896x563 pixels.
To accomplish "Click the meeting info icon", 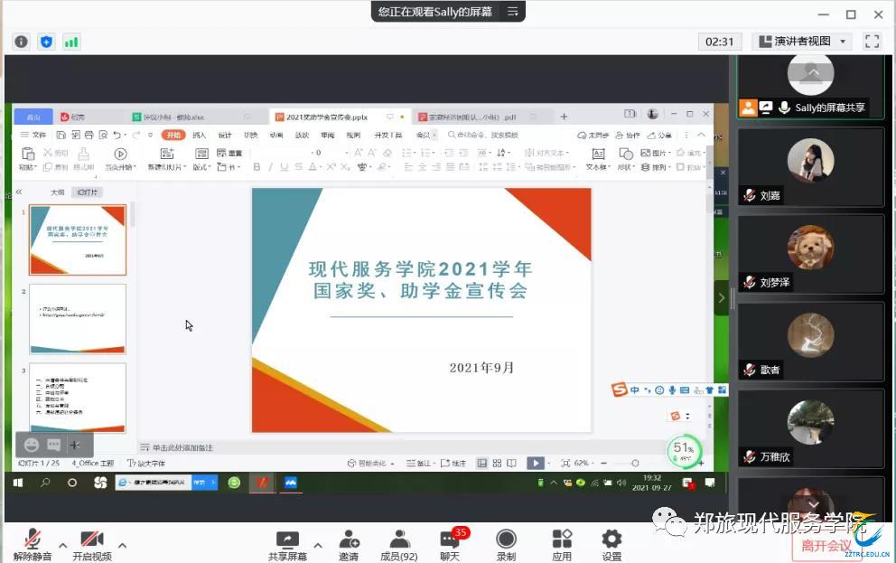I will 21,42.
